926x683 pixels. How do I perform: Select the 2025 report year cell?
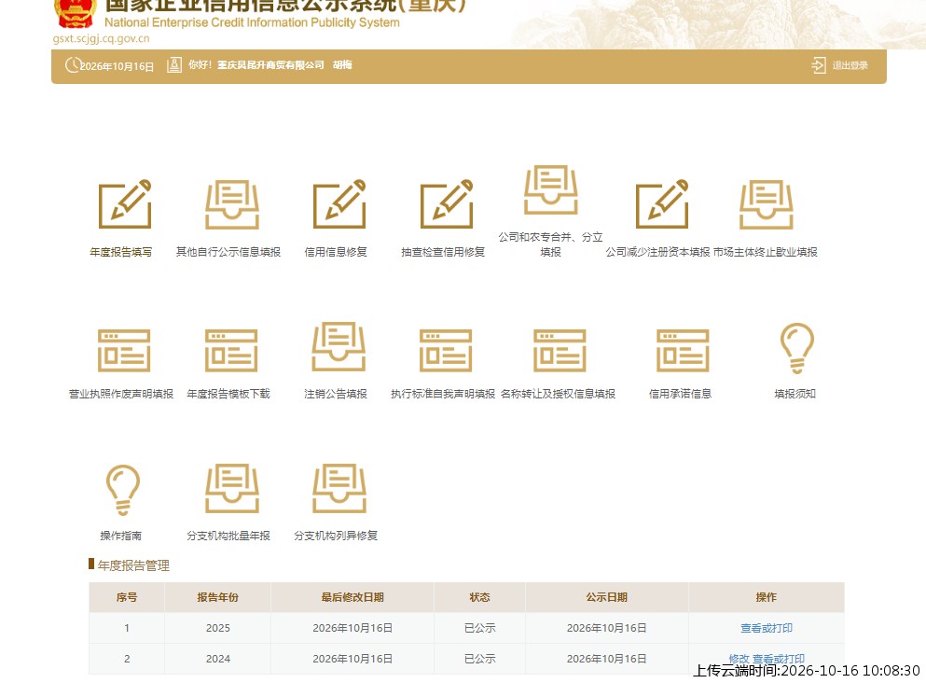[x=218, y=628]
